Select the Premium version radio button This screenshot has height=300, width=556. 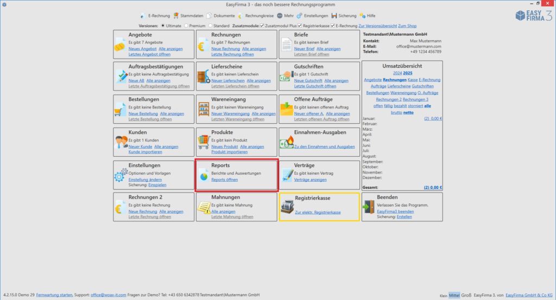coord(186,26)
